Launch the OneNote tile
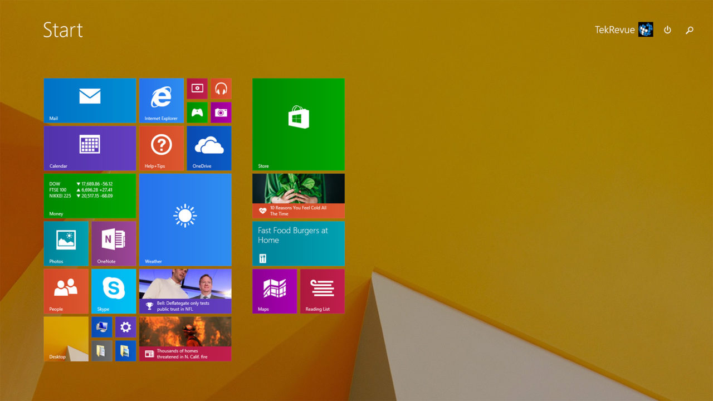The width and height of the screenshot is (713, 401). click(x=114, y=244)
